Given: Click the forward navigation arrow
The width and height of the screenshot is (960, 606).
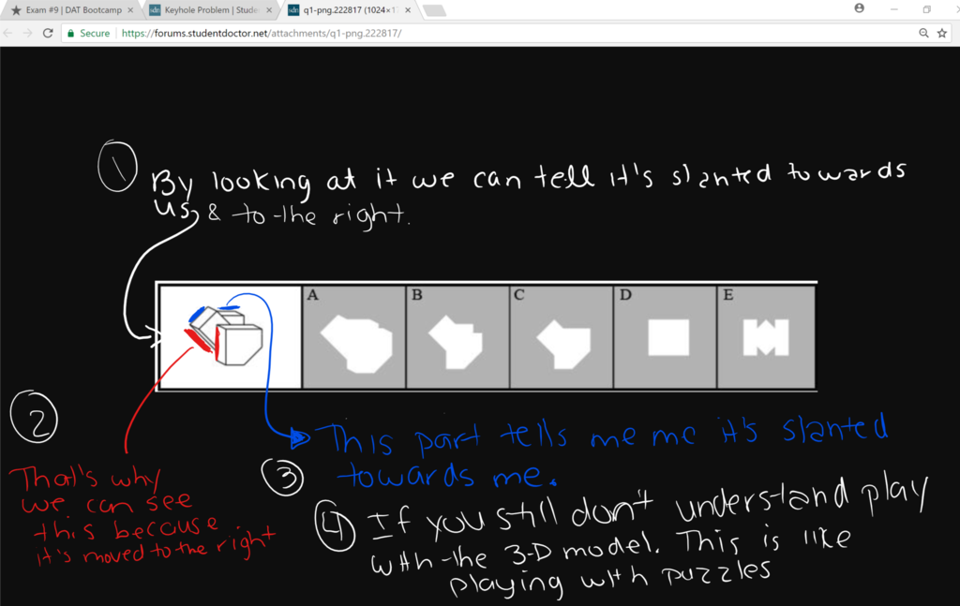Looking at the screenshot, I should point(27,33).
